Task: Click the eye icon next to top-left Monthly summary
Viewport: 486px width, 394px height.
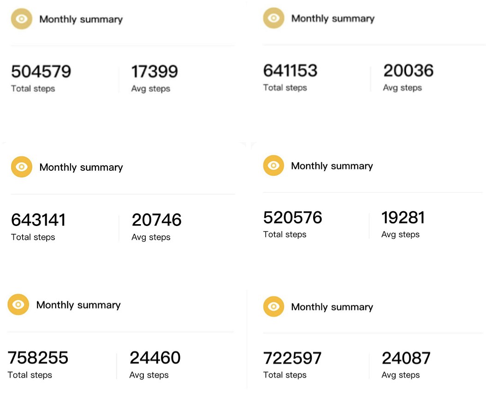Action: (21, 19)
